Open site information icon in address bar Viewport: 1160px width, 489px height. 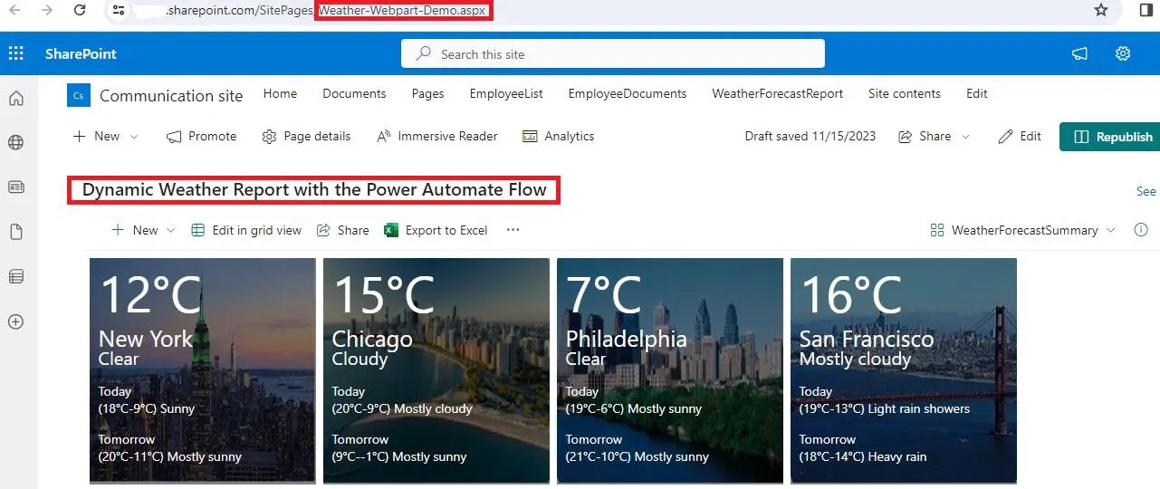(119, 10)
